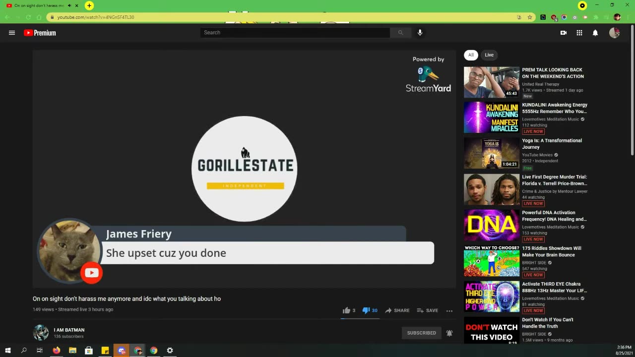Viewport: 635px width, 357px height.
Task: Click United Real Therapy channel name
Action: pos(540,84)
